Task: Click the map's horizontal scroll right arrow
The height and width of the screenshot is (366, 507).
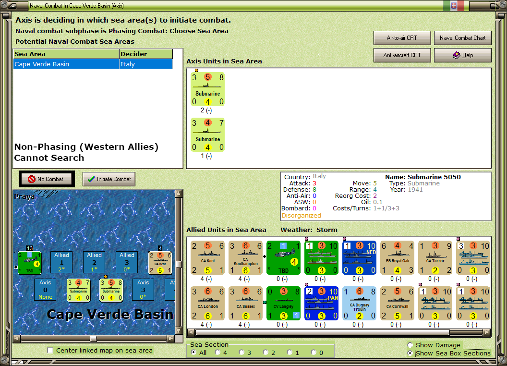Action: pos(170,339)
